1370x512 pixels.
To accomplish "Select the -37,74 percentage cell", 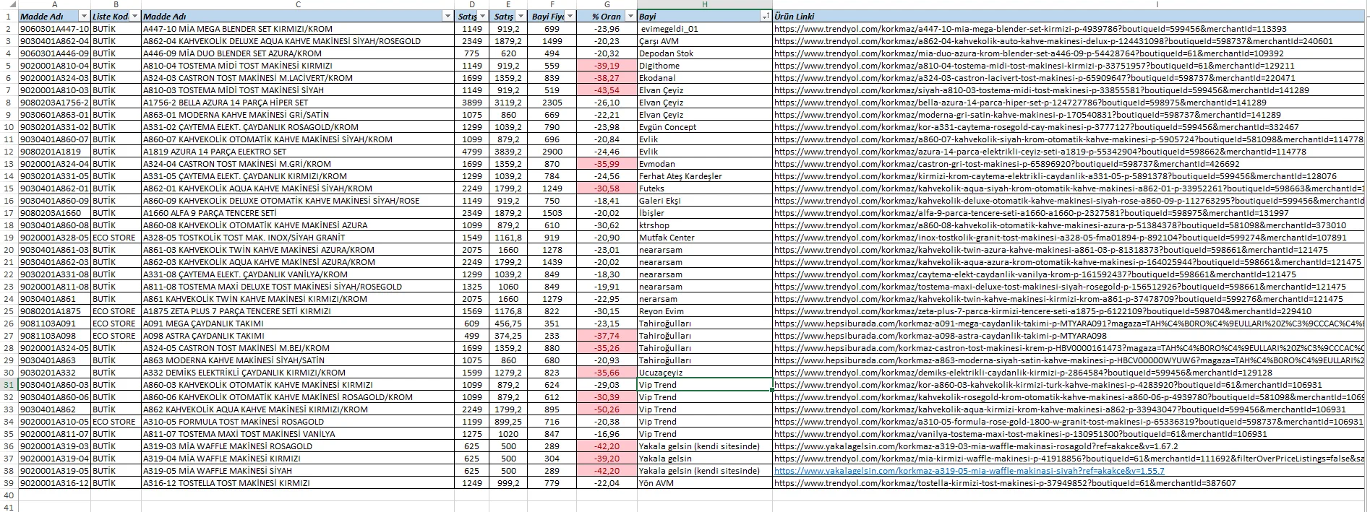I will 607,336.
